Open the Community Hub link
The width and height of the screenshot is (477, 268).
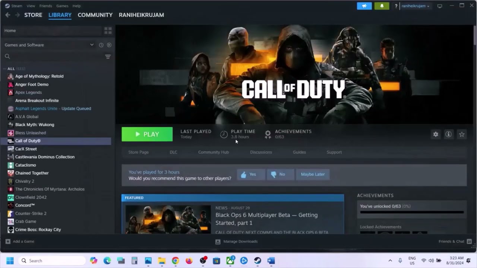point(214,152)
